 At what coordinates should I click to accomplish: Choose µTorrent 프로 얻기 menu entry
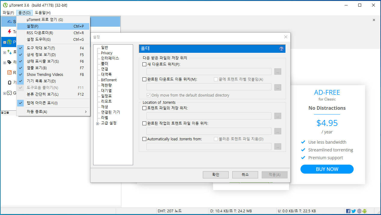(53, 20)
